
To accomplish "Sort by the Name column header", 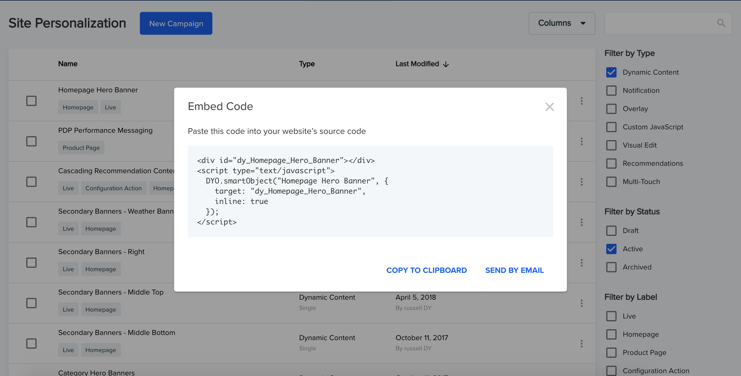I will click(68, 64).
